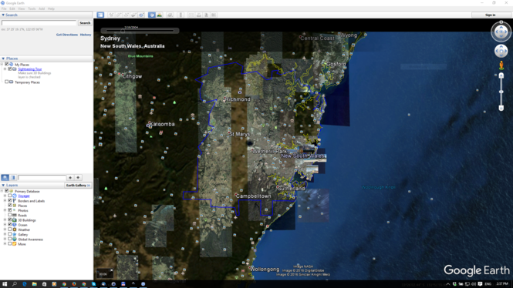Screen dimensions: 513x288
Task: Select the Add Placemark tool
Action: [111, 15]
